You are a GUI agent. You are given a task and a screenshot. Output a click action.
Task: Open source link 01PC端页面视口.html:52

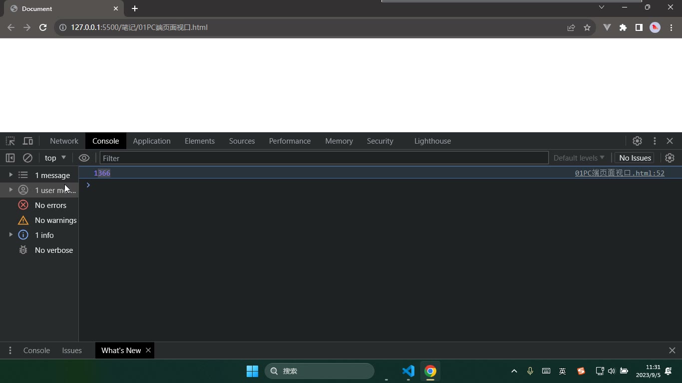click(x=620, y=173)
